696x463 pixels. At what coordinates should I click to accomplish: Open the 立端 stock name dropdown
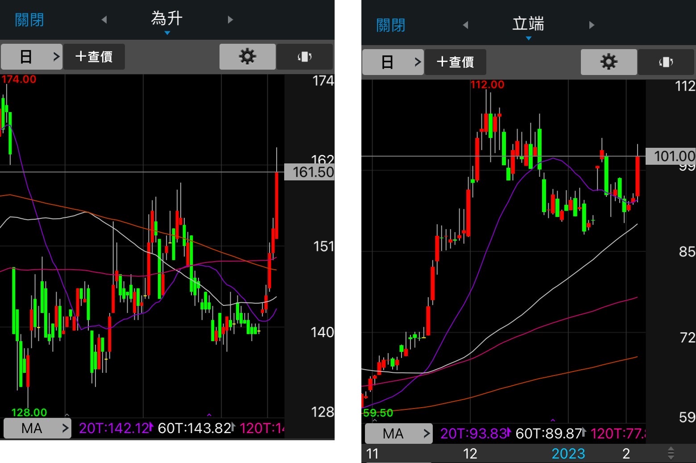[528, 27]
